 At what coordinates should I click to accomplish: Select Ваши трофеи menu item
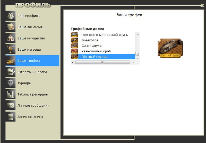tap(32, 61)
